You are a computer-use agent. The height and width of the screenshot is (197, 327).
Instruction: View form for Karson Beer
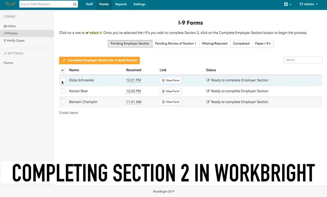pos(171,91)
